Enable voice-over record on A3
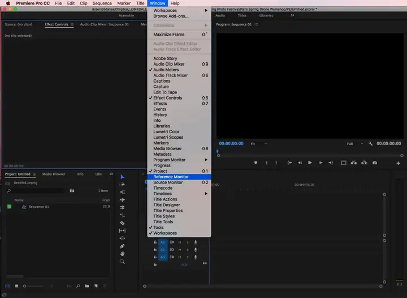The height and width of the screenshot is (298, 407). tap(196, 257)
